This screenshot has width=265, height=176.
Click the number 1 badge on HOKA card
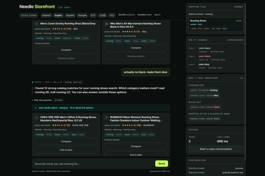click(x=37, y=117)
